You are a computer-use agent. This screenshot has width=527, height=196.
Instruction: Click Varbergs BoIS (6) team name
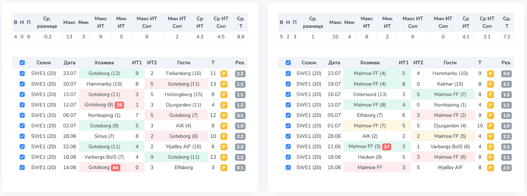450,147
